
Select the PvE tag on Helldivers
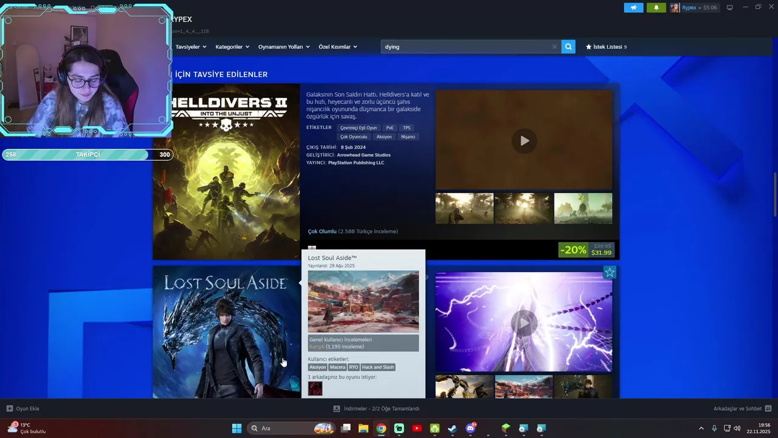tap(390, 128)
